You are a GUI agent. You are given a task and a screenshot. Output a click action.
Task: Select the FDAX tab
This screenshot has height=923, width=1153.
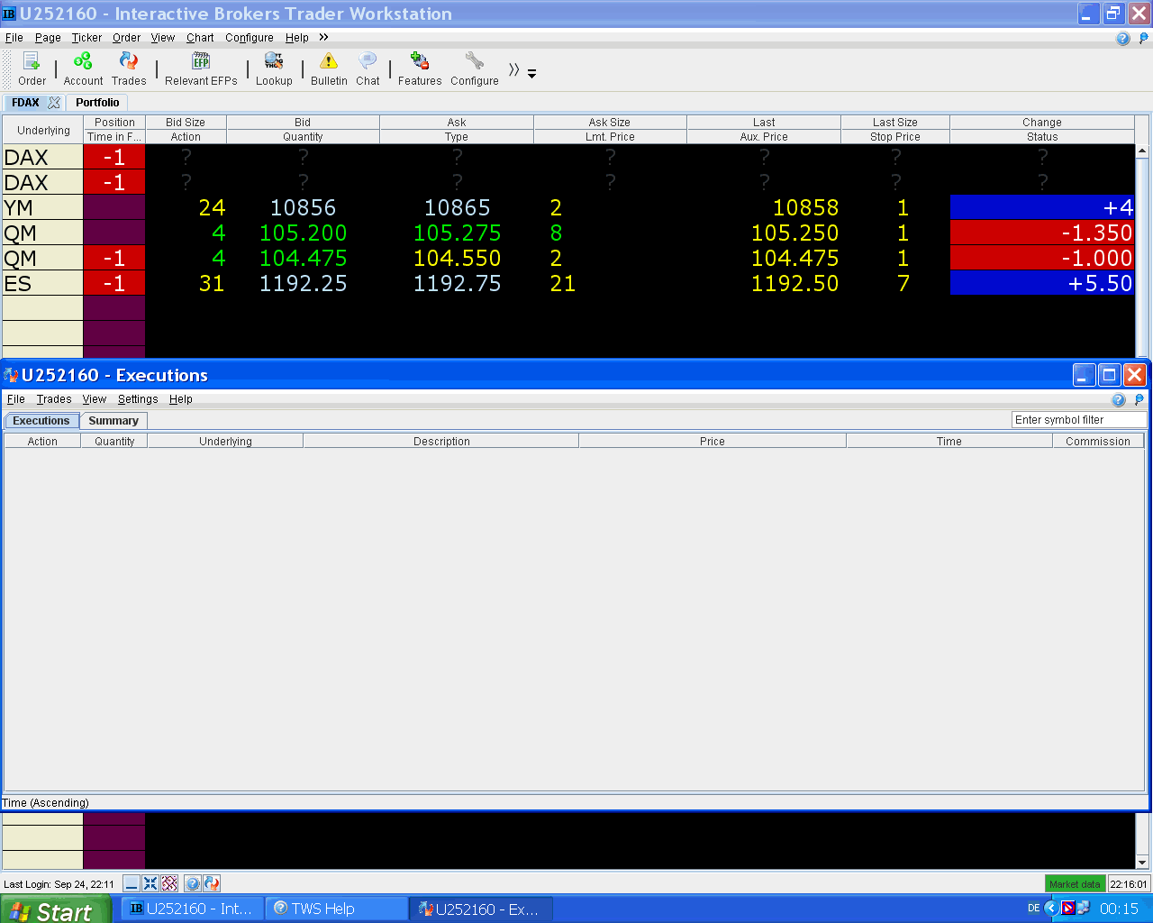(25, 103)
